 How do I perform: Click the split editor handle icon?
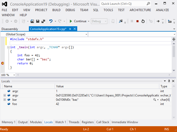(x=174, y=39)
